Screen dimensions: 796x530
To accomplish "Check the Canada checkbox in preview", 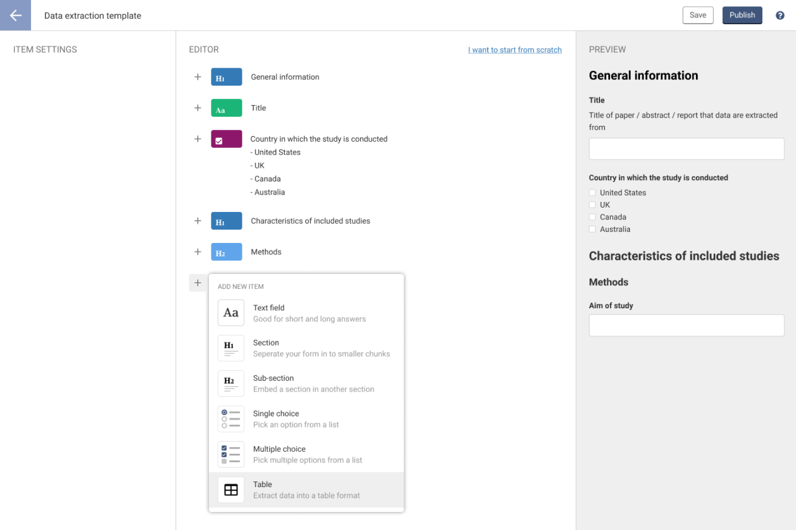I will [x=593, y=217].
